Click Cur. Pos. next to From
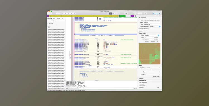Image resolution: width=209 pixels, height=106 pixels. (156, 38)
